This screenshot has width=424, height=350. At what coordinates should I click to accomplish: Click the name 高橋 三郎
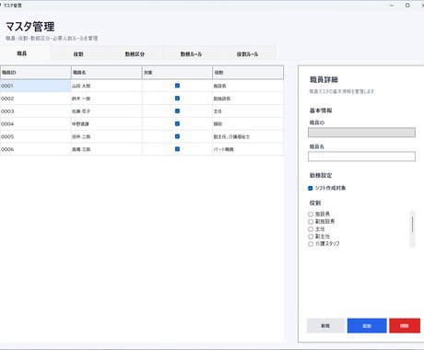(x=81, y=149)
